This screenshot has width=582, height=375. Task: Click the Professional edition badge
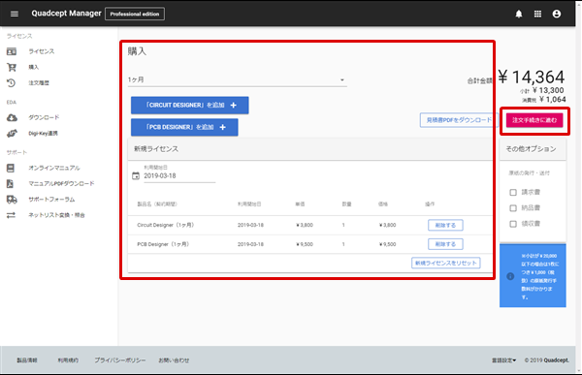coord(135,14)
